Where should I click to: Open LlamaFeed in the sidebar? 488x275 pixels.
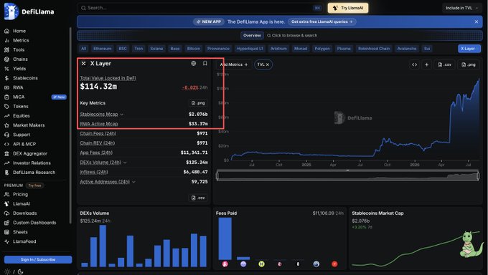coord(20,241)
